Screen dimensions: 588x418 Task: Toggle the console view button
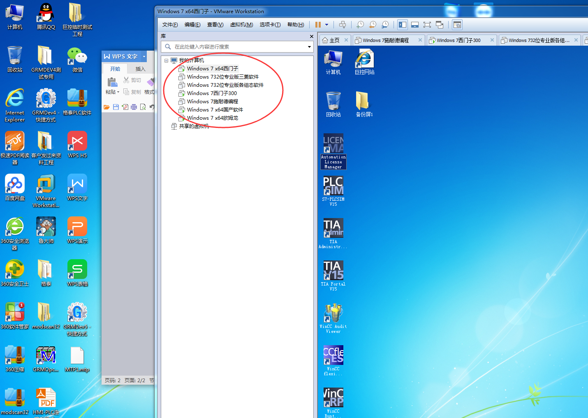457,25
